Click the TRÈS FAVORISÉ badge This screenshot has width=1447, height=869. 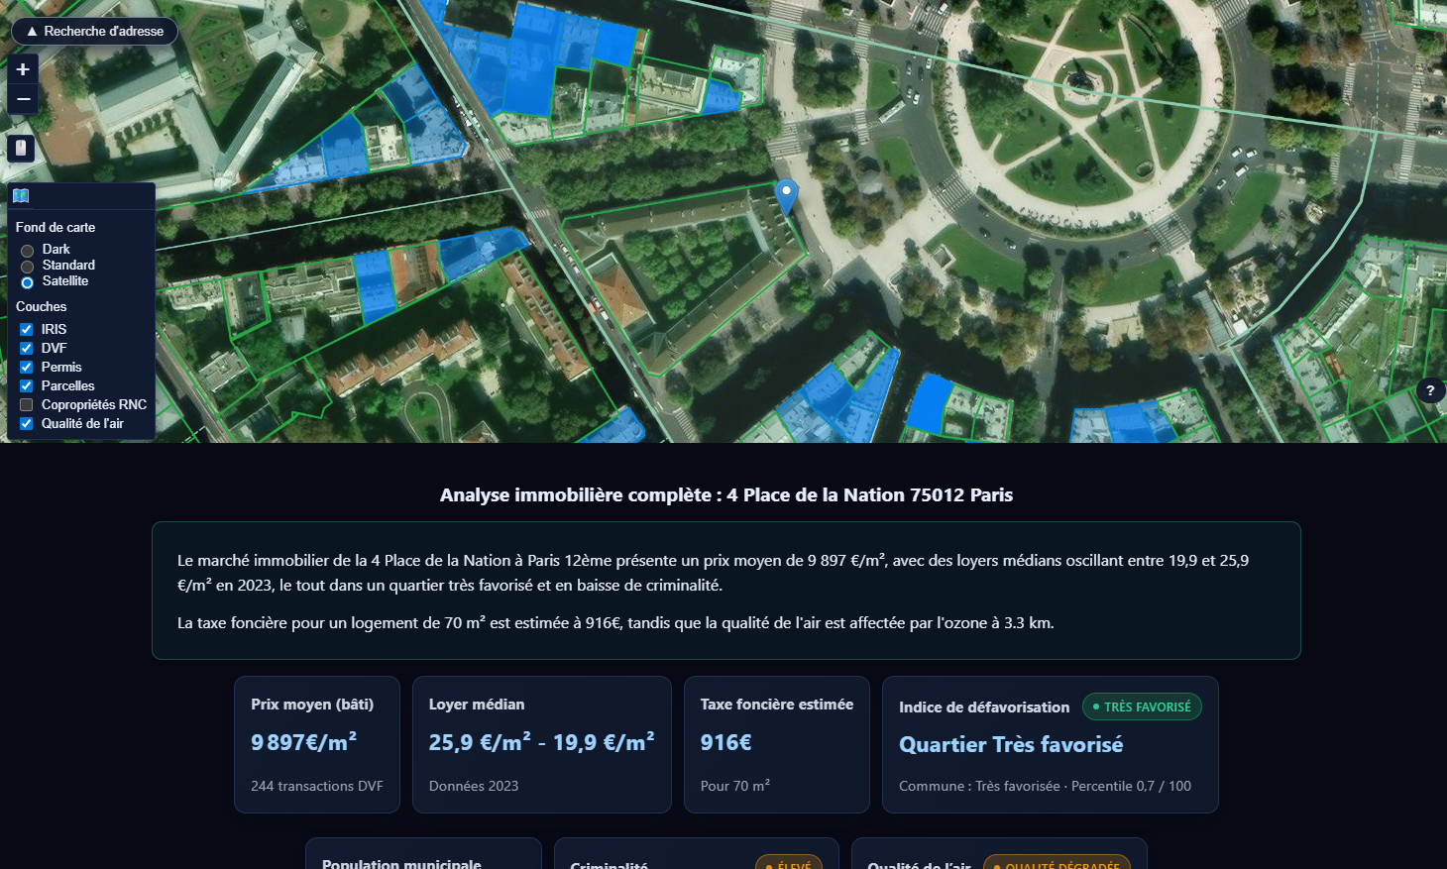1142,706
